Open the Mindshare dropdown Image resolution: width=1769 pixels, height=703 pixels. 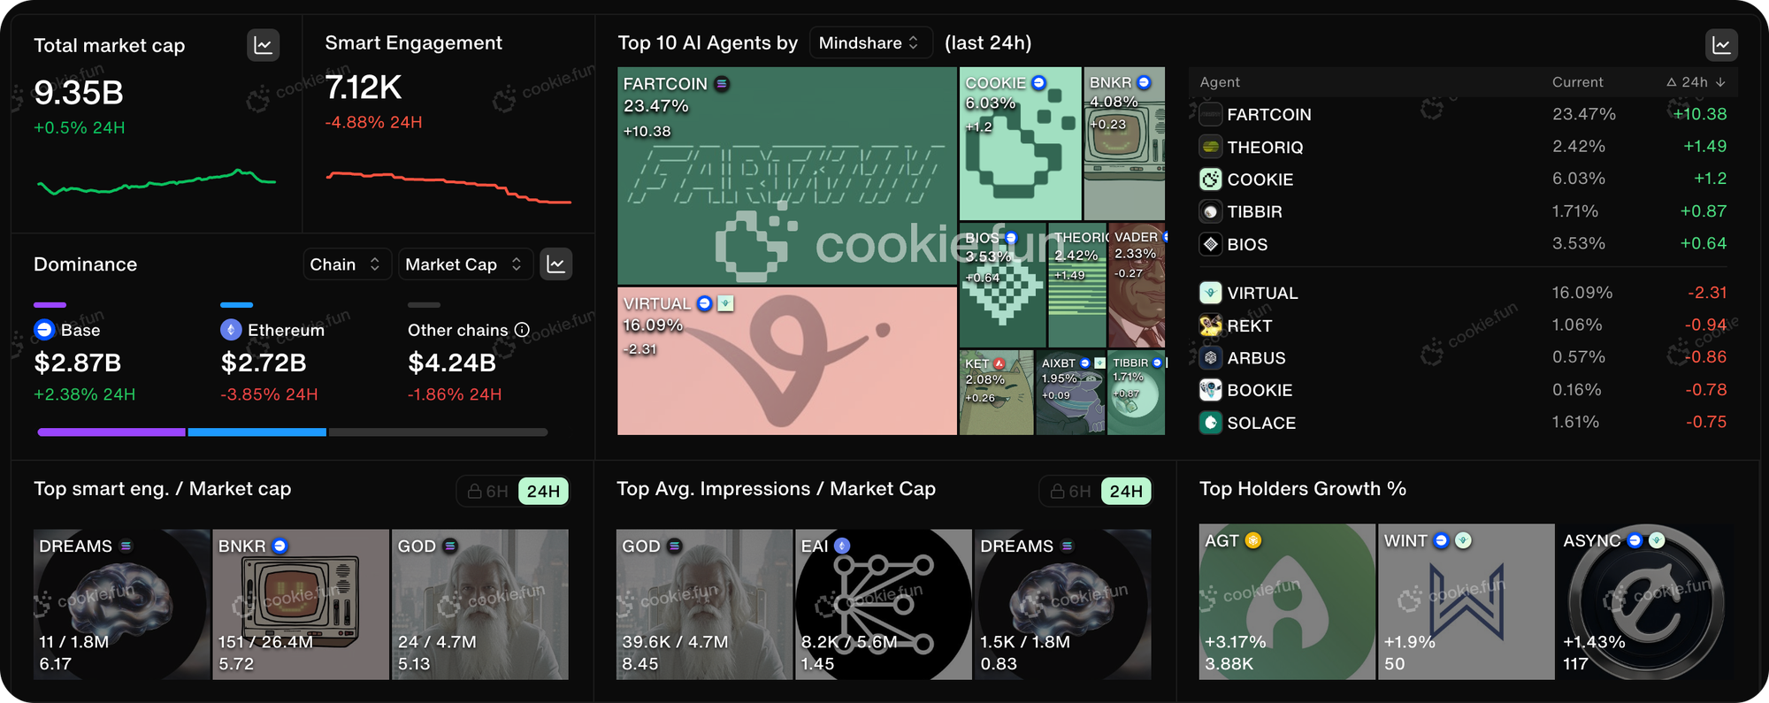[x=870, y=42]
